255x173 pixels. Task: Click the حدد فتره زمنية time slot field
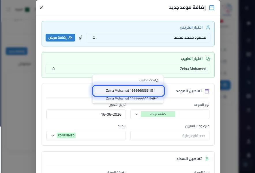170,136
